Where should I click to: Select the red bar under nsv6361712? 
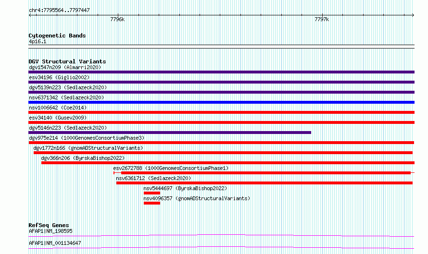(264, 183)
